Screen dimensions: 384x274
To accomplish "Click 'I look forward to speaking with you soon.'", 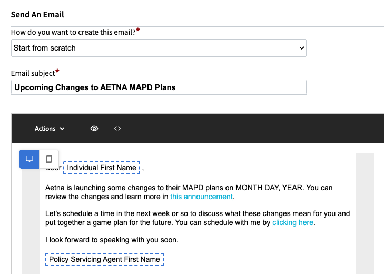I will point(112,240).
